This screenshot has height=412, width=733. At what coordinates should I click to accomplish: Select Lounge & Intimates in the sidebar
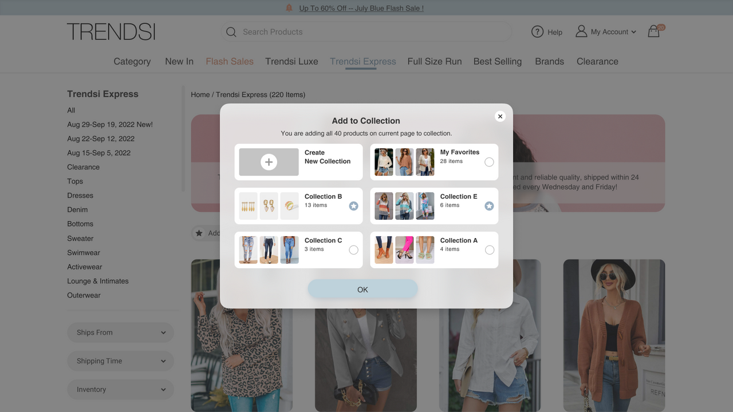coord(98,281)
